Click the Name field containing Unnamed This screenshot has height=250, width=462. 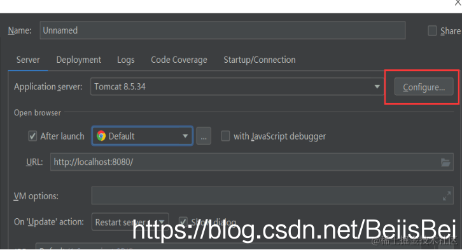pyautogui.click(x=223, y=30)
